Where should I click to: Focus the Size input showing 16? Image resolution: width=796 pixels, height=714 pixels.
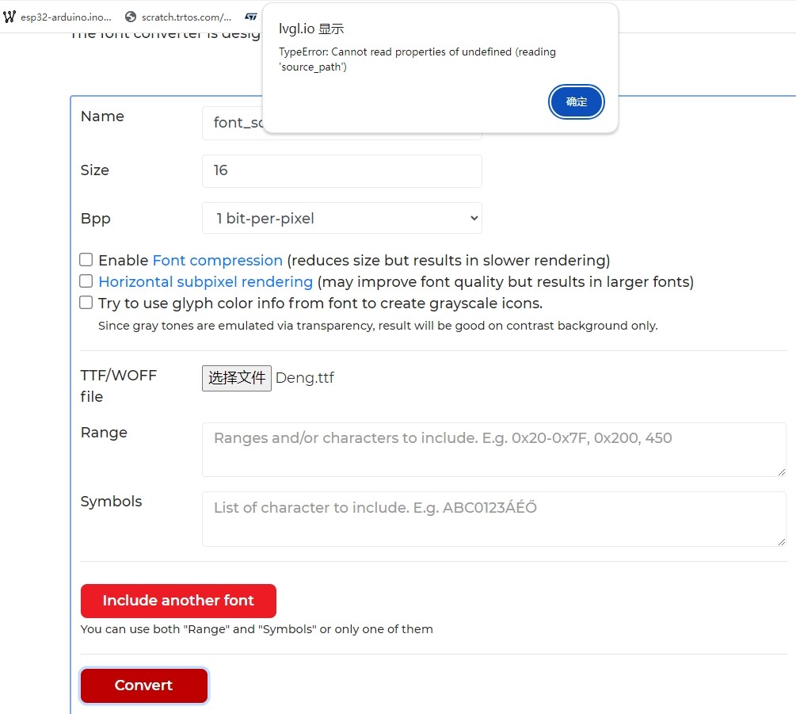[342, 171]
